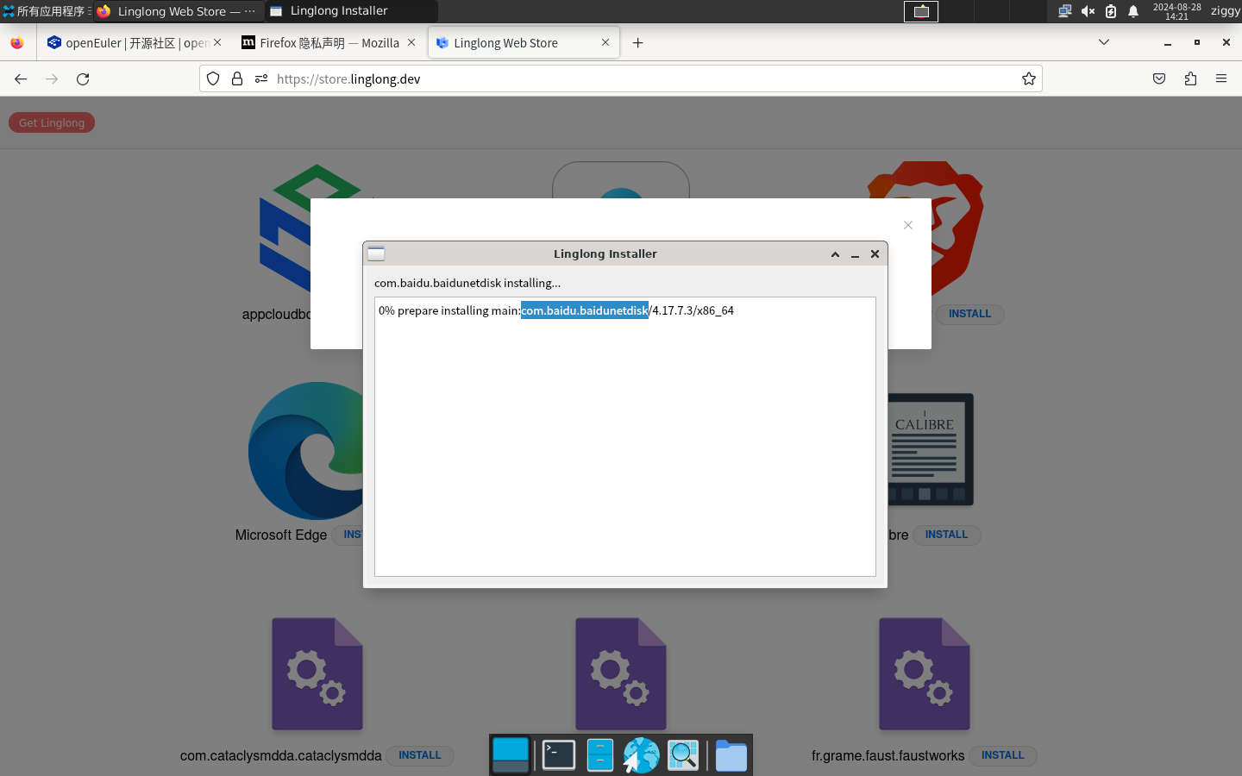Click the highlighted com.baidu.baidunetdisk text
1242x776 pixels.
coord(585,310)
